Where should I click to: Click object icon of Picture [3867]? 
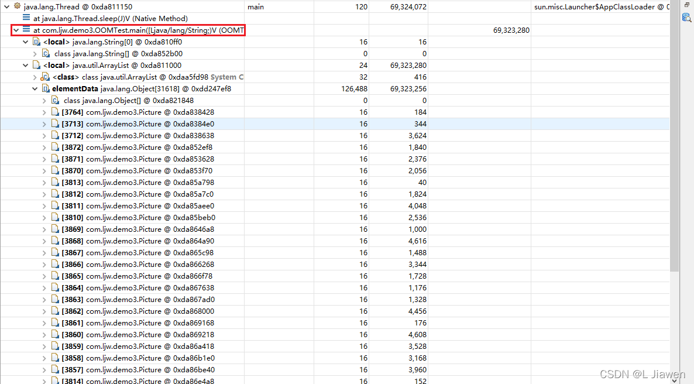click(55, 252)
